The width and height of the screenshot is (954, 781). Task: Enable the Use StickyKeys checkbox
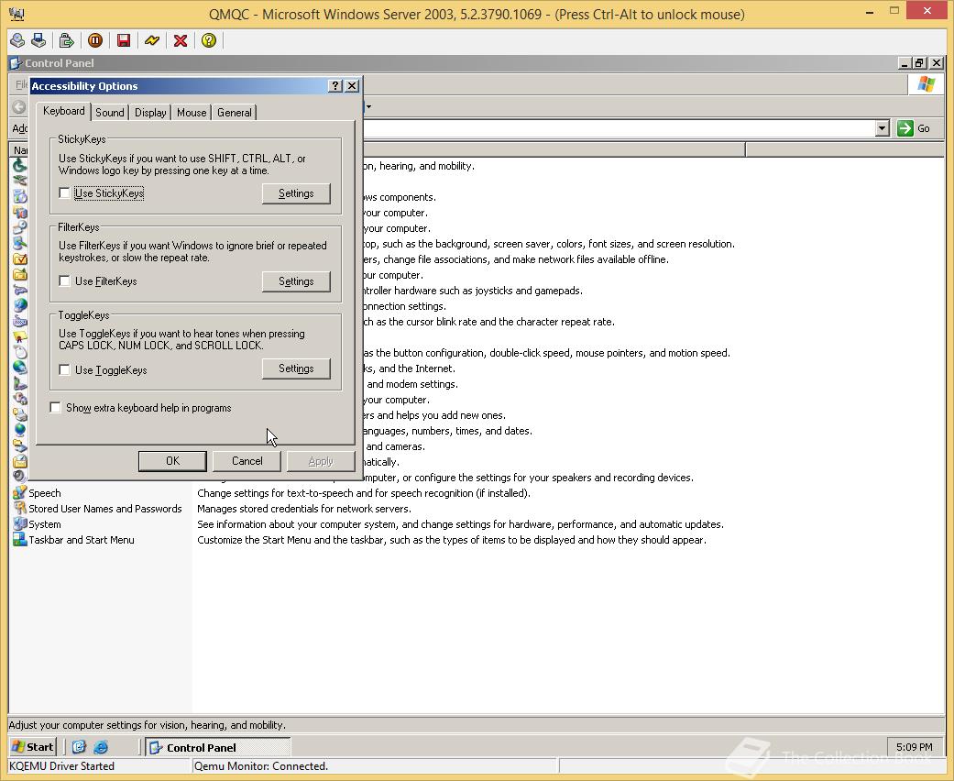tap(64, 193)
